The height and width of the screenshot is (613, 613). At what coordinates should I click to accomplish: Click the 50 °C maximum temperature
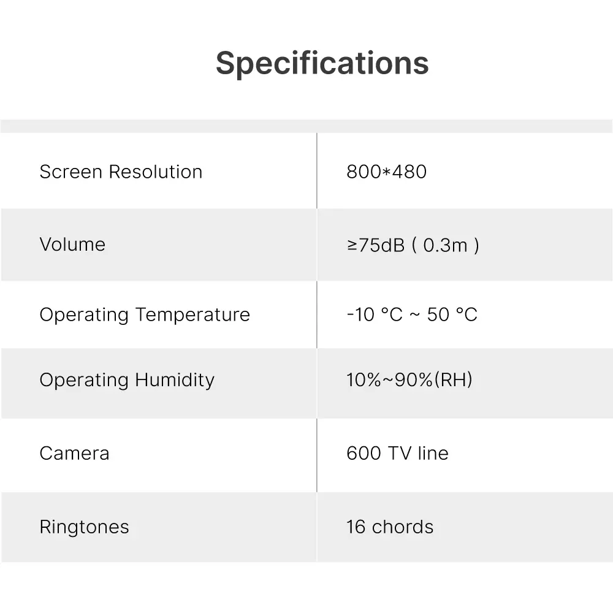click(x=452, y=314)
